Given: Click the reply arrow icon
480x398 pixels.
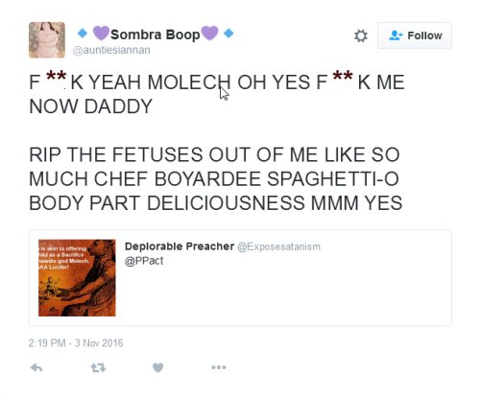Looking at the screenshot, I should coord(36,368).
